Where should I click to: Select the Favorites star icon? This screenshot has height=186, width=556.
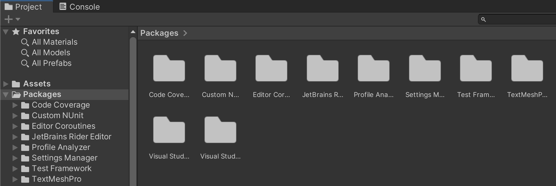(16, 31)
